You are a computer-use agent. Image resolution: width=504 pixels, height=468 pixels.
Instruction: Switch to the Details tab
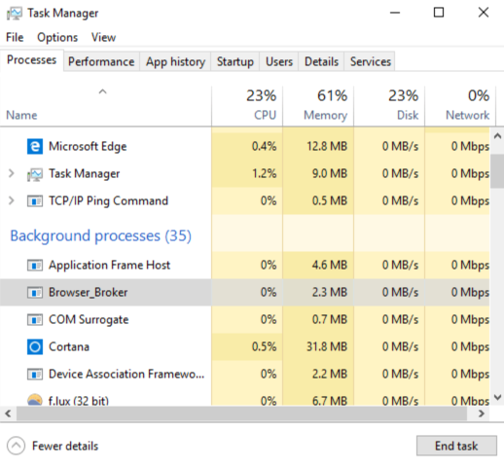(321, 61)
